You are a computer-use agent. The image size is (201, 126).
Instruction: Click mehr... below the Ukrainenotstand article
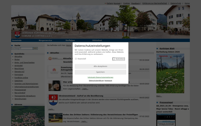[x=51, y=109]
